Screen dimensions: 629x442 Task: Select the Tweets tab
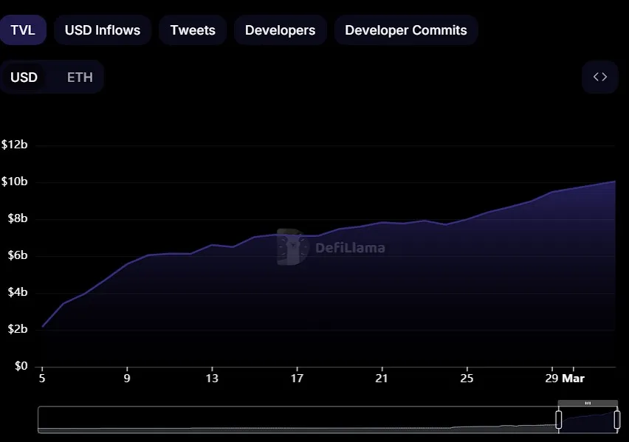click(x=193, y=30)
